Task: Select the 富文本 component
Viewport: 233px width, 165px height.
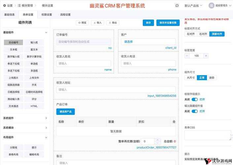Action: (34, 49)
